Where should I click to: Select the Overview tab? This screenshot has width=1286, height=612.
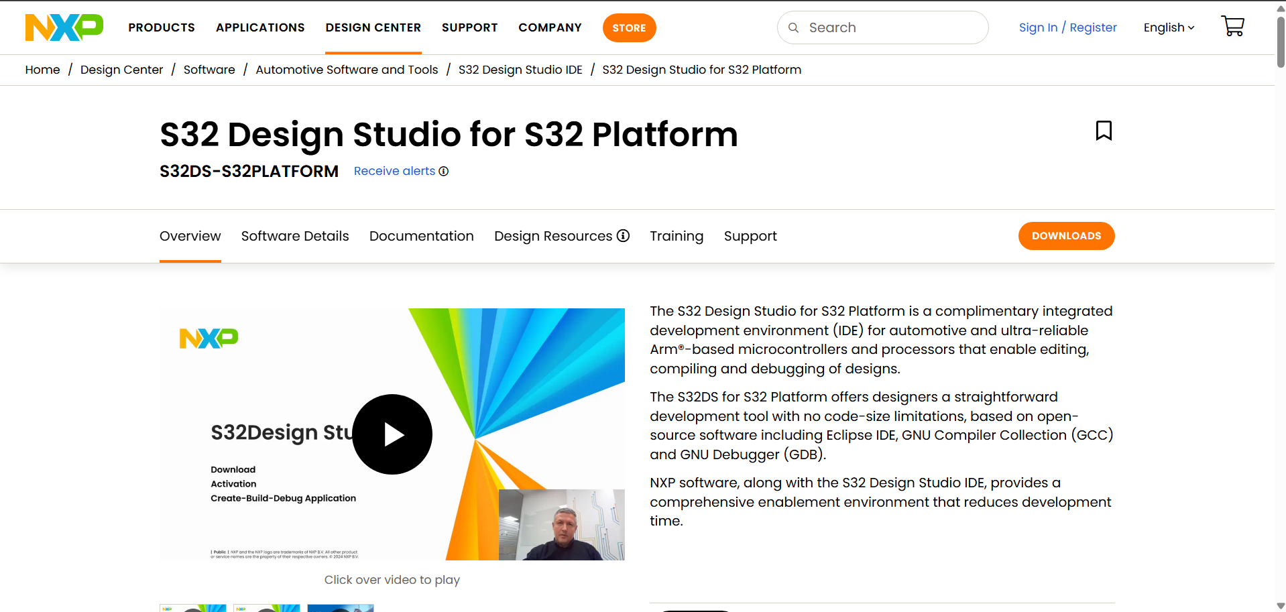coord(190,236)
